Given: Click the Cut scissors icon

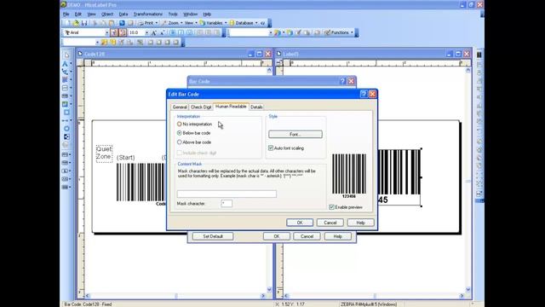Looking at the screenshot, I should coord(95,23).
